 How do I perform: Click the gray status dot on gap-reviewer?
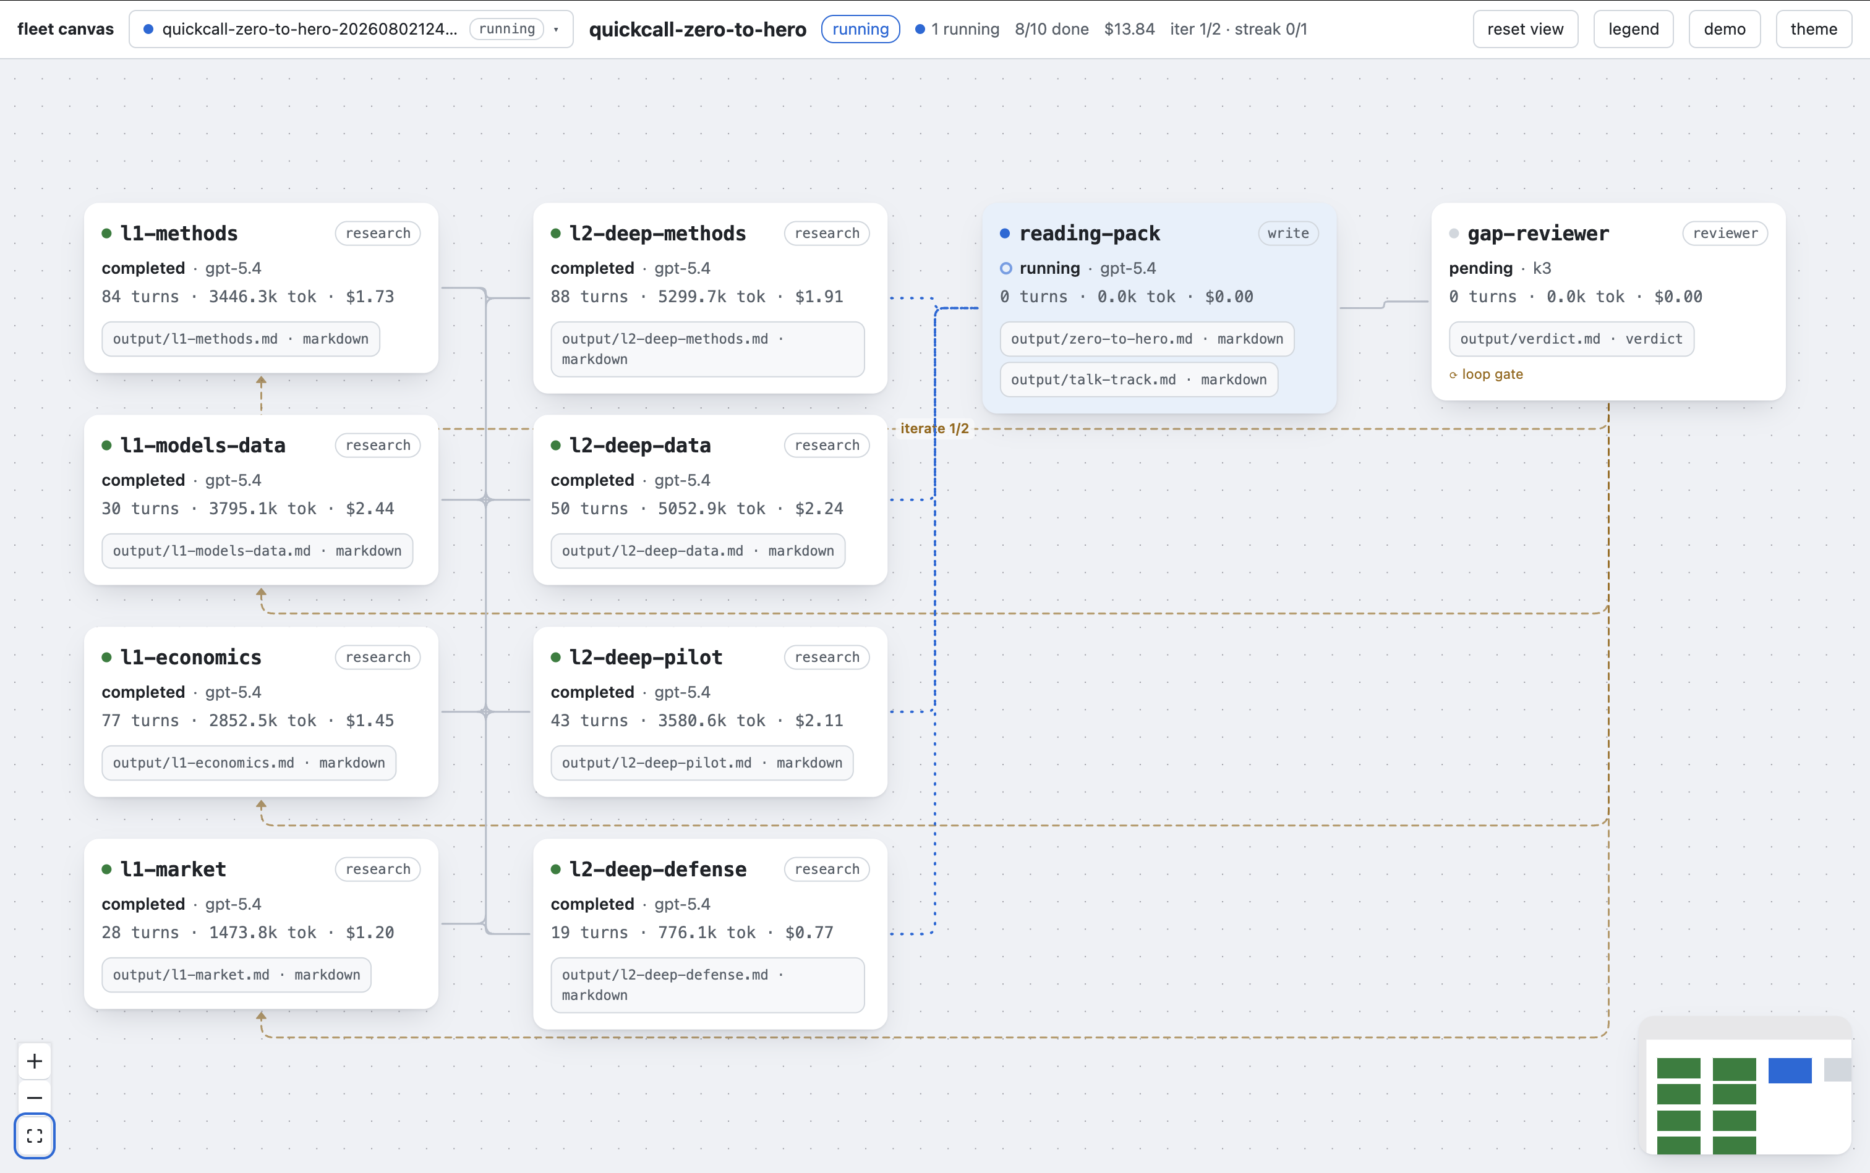pos(1454,234)
